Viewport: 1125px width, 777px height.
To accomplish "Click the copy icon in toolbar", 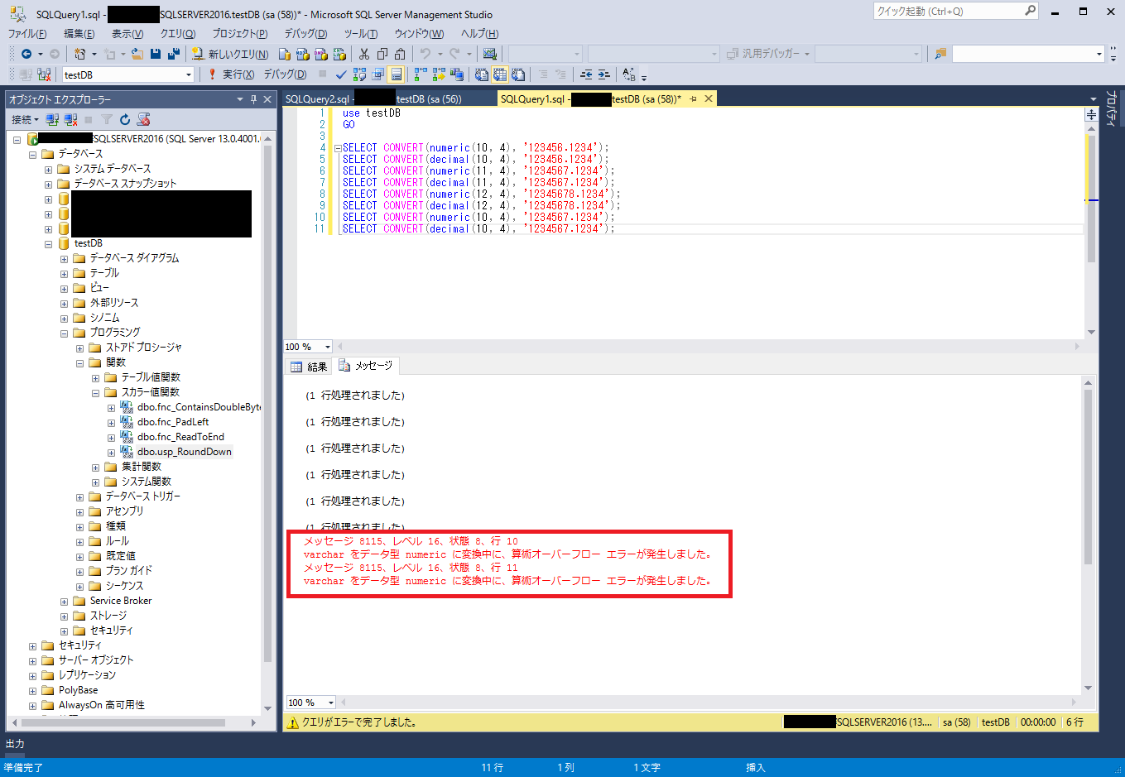I will point(382,54).
